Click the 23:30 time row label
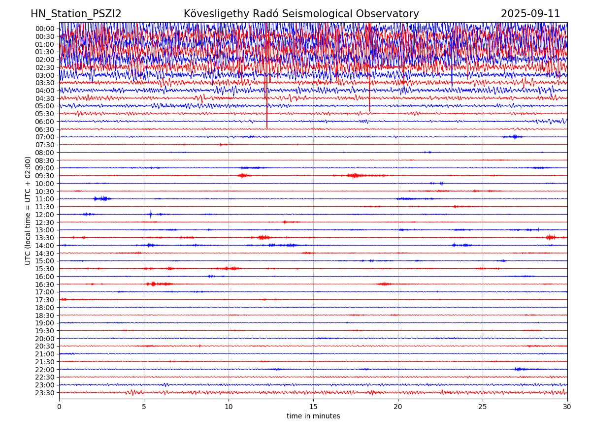Screen dimensions: 591x443 click(45, 393)
